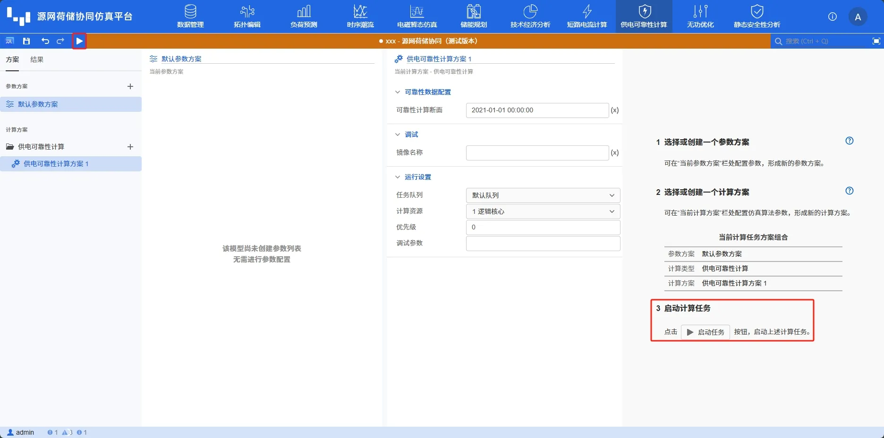
Task: Open 负荷预测 load forecast module
Action: [x=304, y=17]
